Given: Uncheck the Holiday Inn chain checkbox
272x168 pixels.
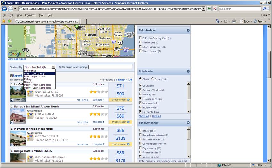Looking at the screenshot, I should click(x=140, y=94).
